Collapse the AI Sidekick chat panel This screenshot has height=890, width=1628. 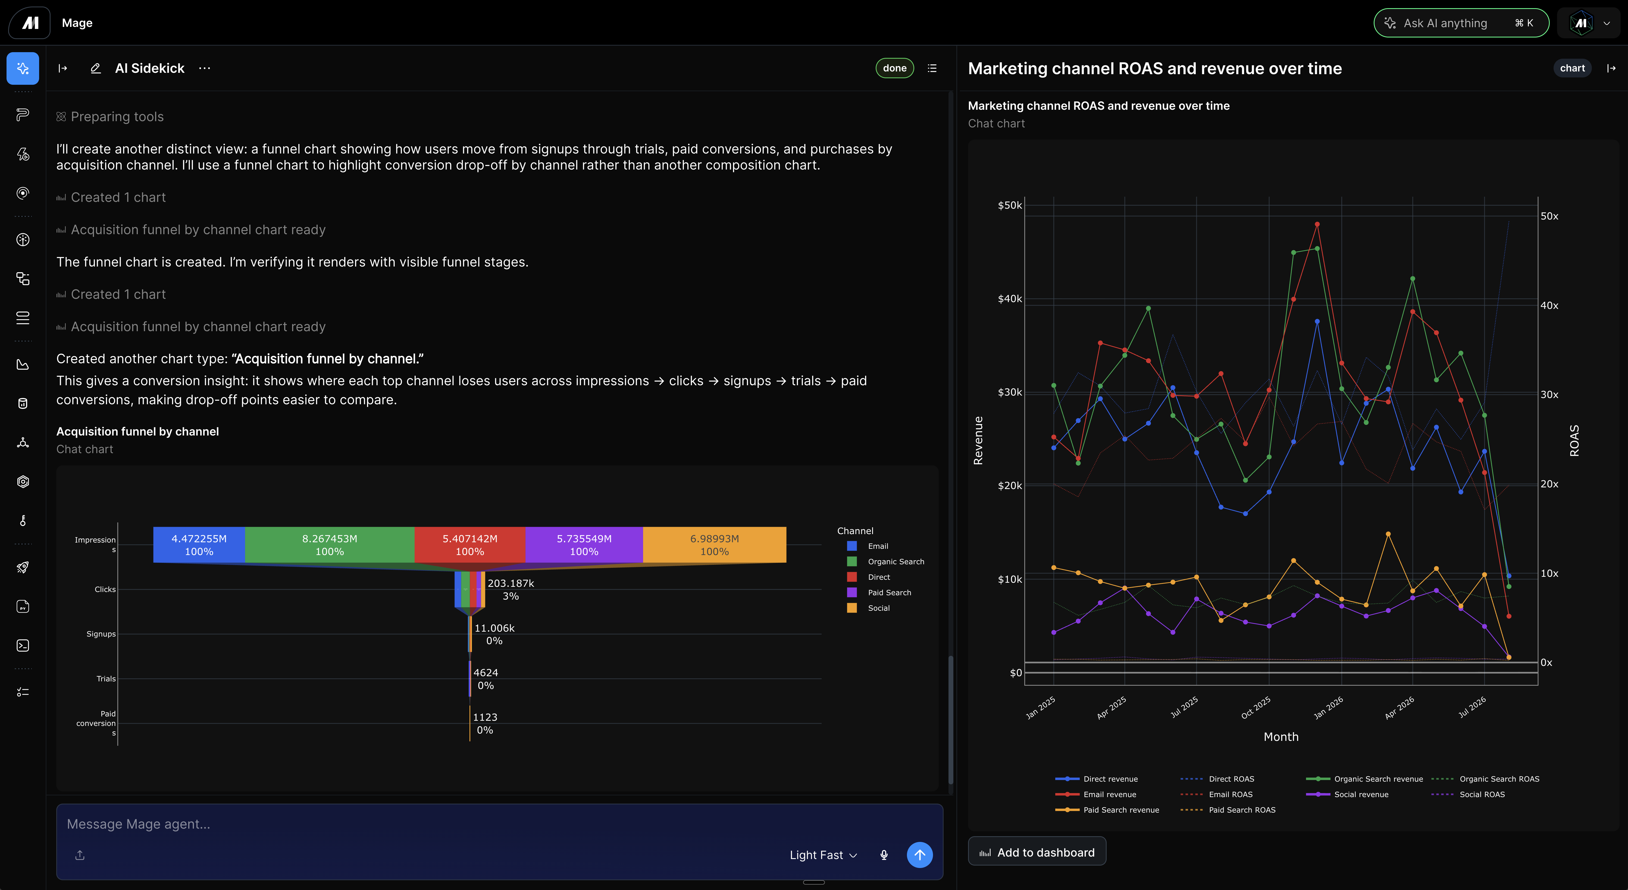62,68
